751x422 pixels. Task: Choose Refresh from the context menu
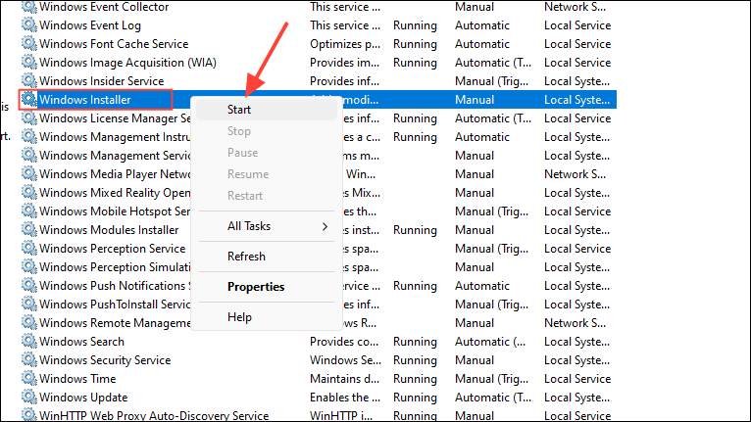(267, 257)
